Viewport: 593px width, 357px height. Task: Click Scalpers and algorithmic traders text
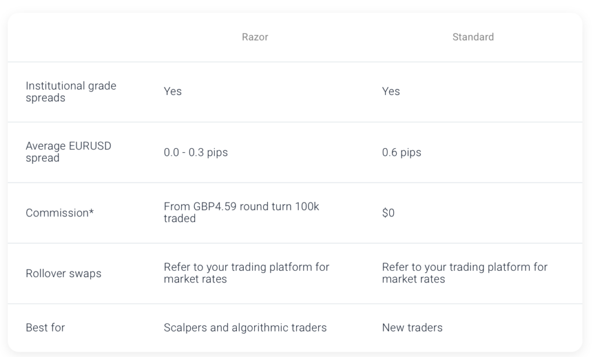point(245,327)
